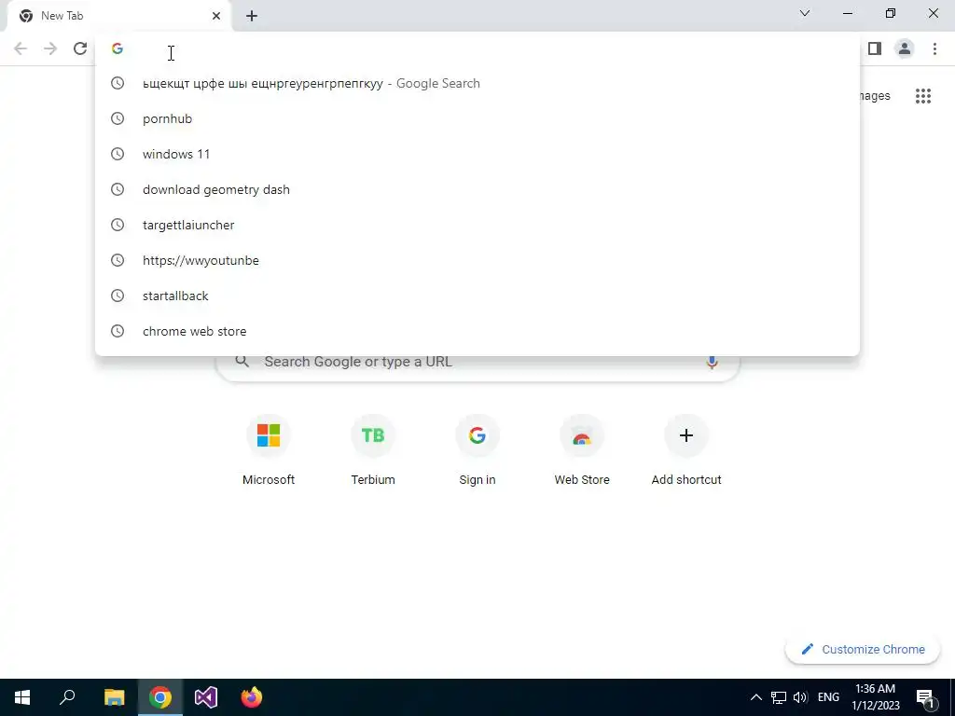
Task: Open the Microsoft shortcut tile
Action: pyautogui.click(x=268, y=450)
